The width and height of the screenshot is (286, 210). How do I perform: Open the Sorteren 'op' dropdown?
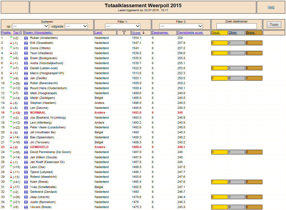tap(30, 26)
